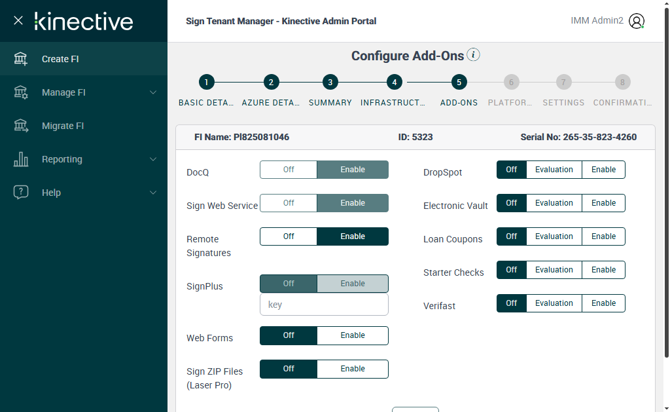Go to step 3 Summary

(330, 82)
